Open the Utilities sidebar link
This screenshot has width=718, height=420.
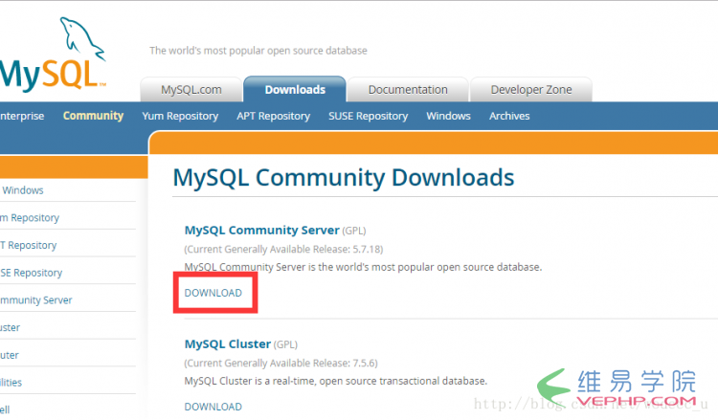pos(11,383)
